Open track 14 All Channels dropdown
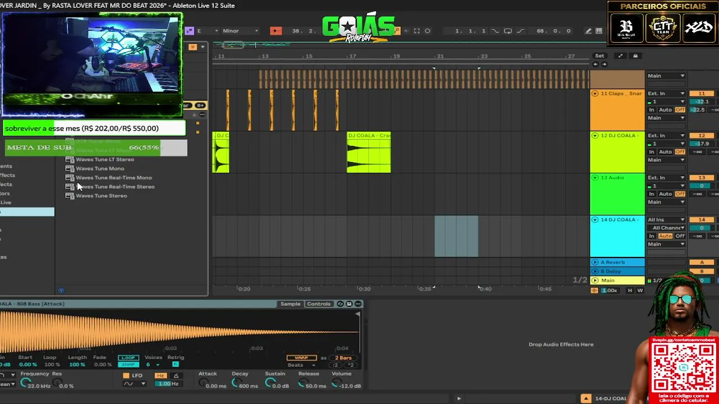This screenshot has width=719, height=404. point(666,228)
